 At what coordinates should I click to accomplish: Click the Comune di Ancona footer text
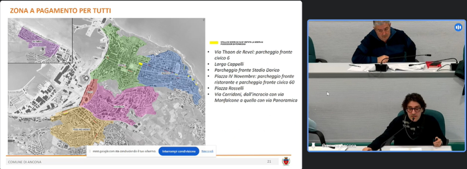pyautogui.click(x=25, y=162)
